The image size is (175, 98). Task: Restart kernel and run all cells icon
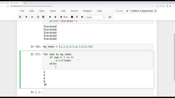[82, 17]
